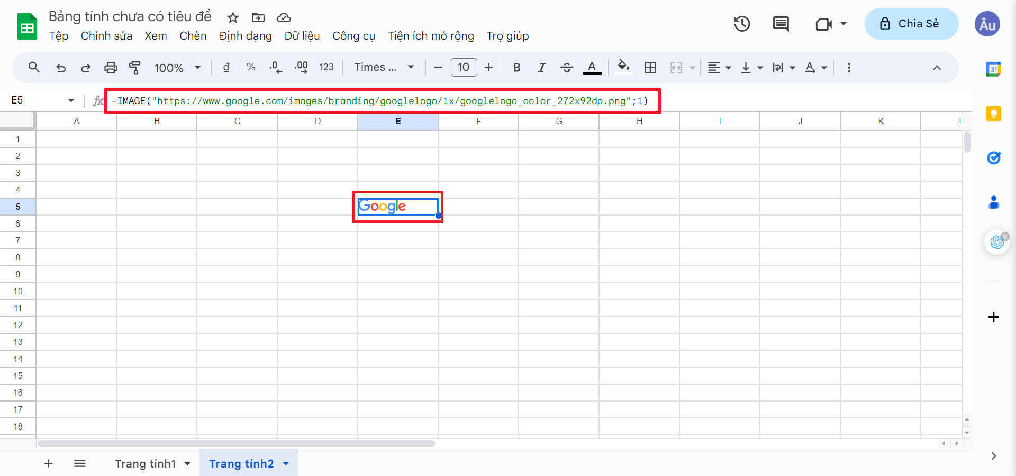The image size is (1016, 476).
Task: Open the Tệp menu
Action: (x=59, y=36)
